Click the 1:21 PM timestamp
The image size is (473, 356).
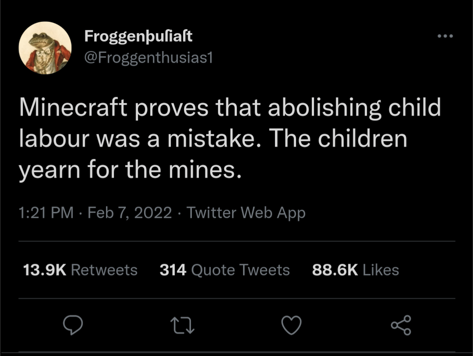click(x=46, y=213)
